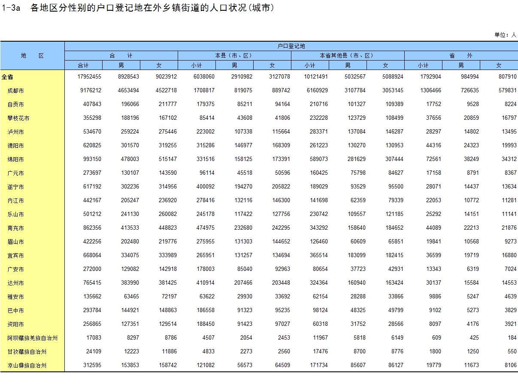This screenshot has width=518, height=386.
Task: Click the cell with value 91423
Action: tap(245, 324)
